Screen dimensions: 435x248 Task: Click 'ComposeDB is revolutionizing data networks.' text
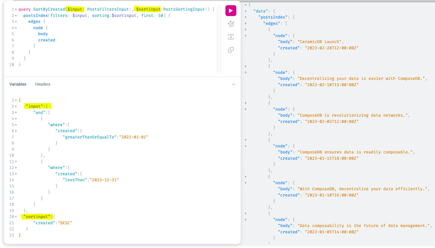tap(353, 115)
